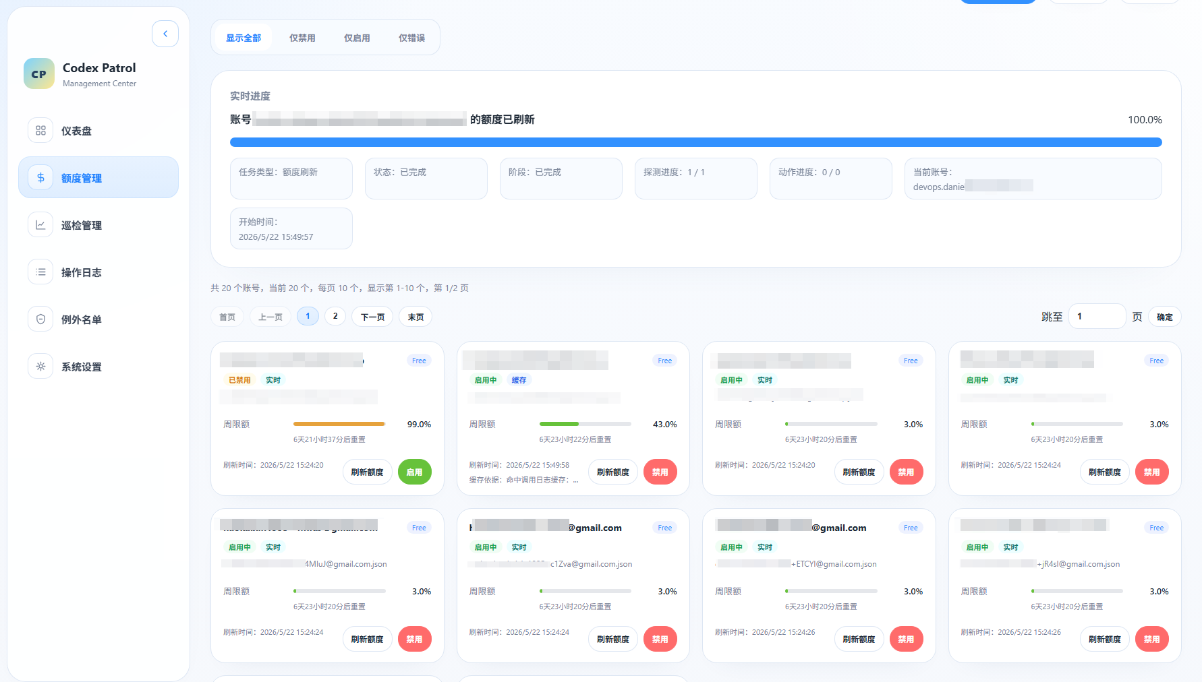Open 巡检管理 via its chart icon
The width and height of the screenshot is (1202, 682).
click(x=40, y=225)
